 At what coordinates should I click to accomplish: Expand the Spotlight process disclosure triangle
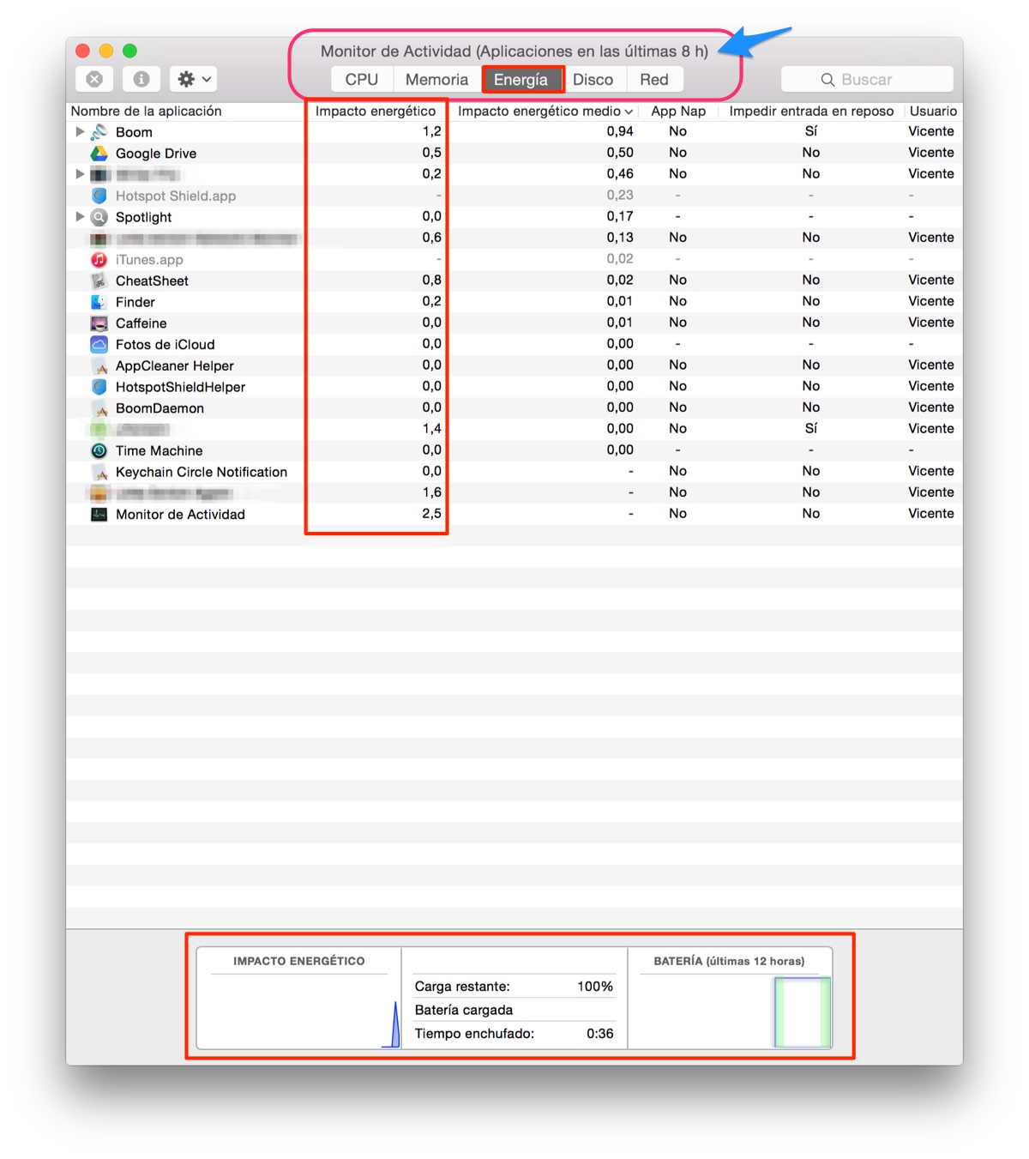[x=80, y=216]
